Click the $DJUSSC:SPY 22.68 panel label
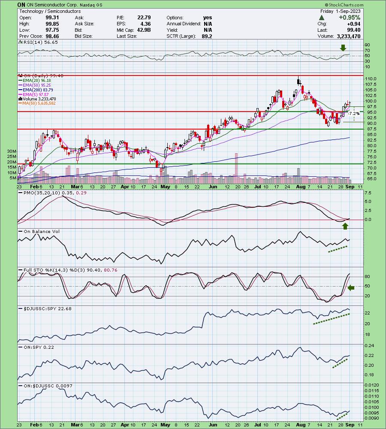Image resolution: width=386 pixels, height=429 pixels. point(48,308)
